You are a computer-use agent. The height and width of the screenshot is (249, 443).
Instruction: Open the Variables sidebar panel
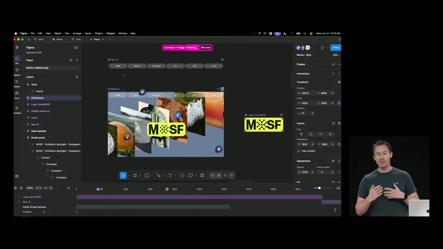[x=17, y=110]
